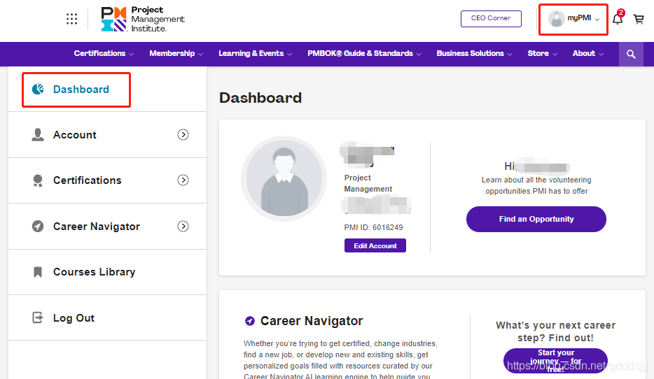Click the large profile avatar picture
This screenshot has width=654, height=379.
click(284, 179)
